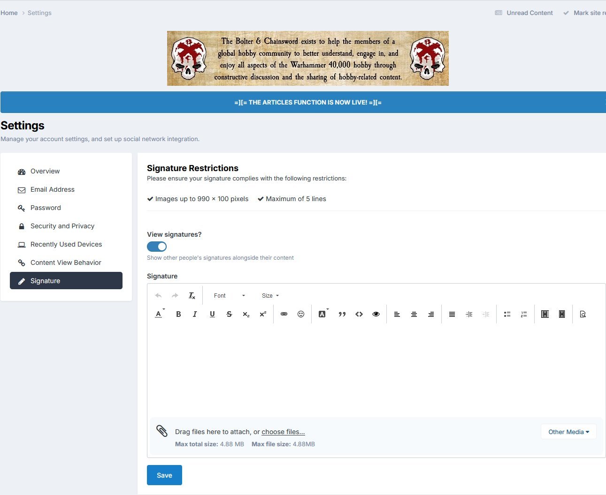This screenshot has height=495, width=606.
Task: Click the Save button
Action: [x=164, y=475]
